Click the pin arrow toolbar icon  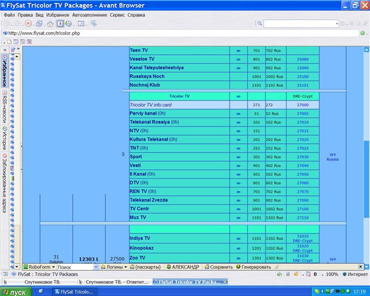(94, 23)
